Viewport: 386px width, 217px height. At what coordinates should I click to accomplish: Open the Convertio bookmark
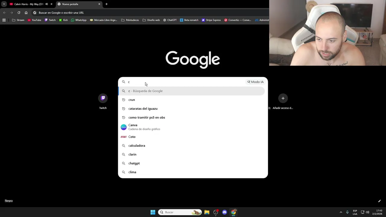(238, 20)
